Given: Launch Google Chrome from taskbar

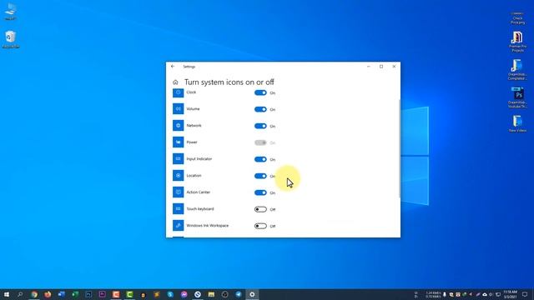Looking at the screenshot, I should [34, 294].
